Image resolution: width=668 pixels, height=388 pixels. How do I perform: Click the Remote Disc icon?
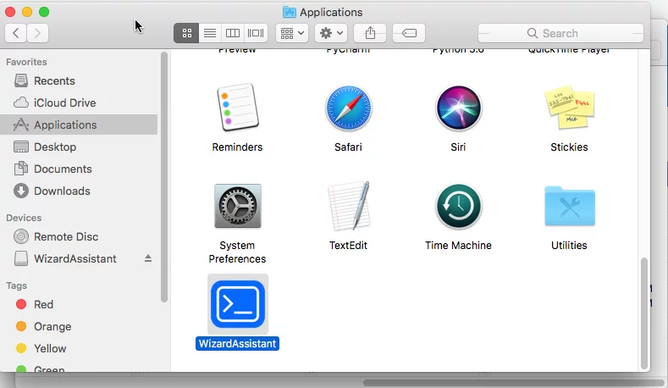click(21, 236)
